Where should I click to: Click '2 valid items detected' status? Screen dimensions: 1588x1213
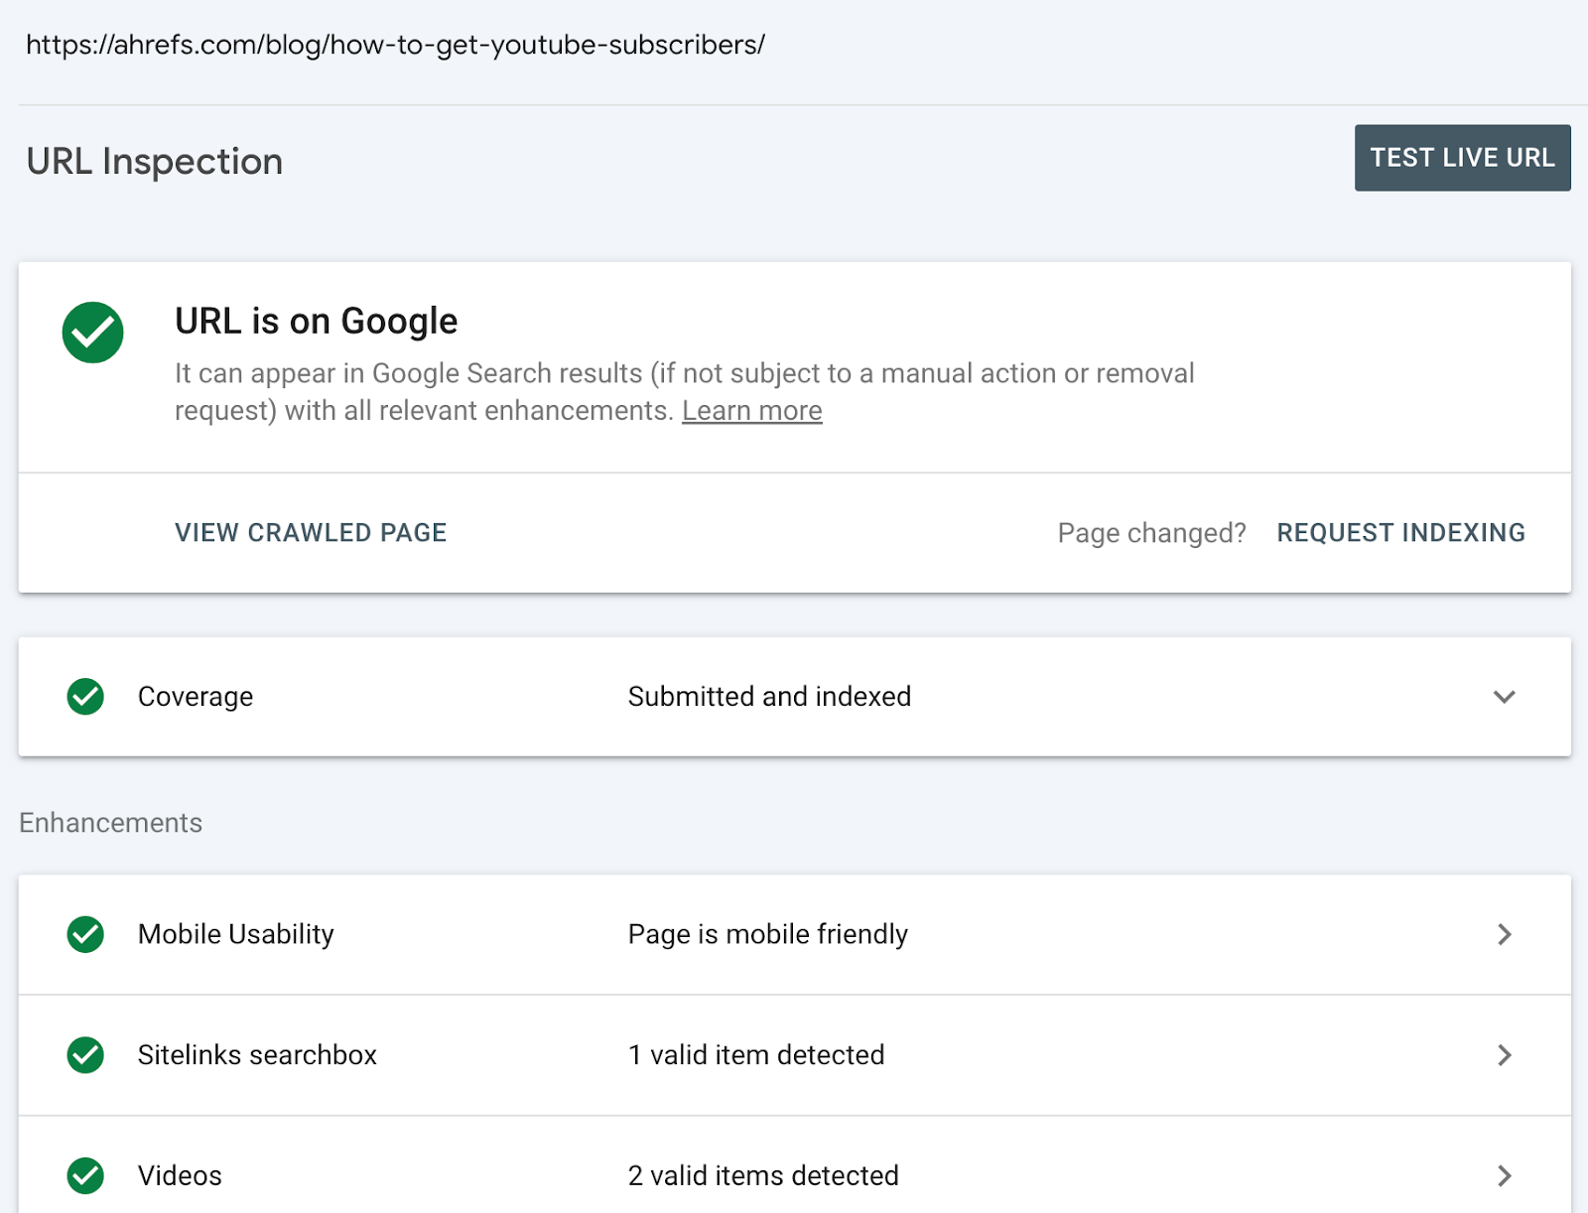763,1176
